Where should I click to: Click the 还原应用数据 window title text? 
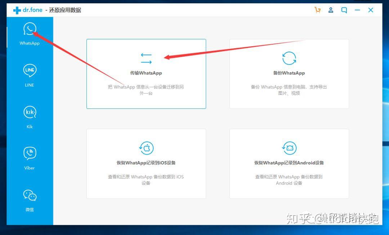[65, 10]
